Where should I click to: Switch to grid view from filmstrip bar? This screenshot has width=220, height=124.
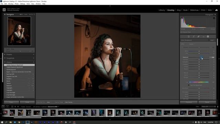point(12,107)
